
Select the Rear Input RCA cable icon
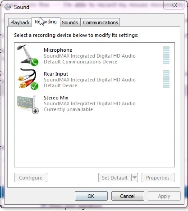click(x=28, y=79)
